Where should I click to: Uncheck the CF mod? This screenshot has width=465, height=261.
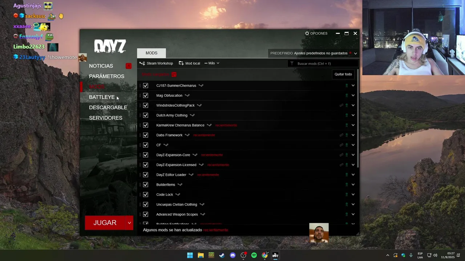click(x=145, y=145)
